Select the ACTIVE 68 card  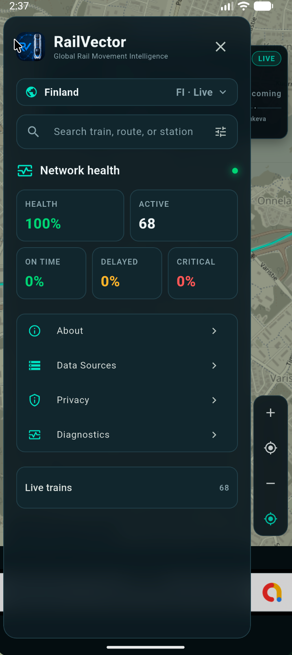pyautogui.click(x=184, y=215)
